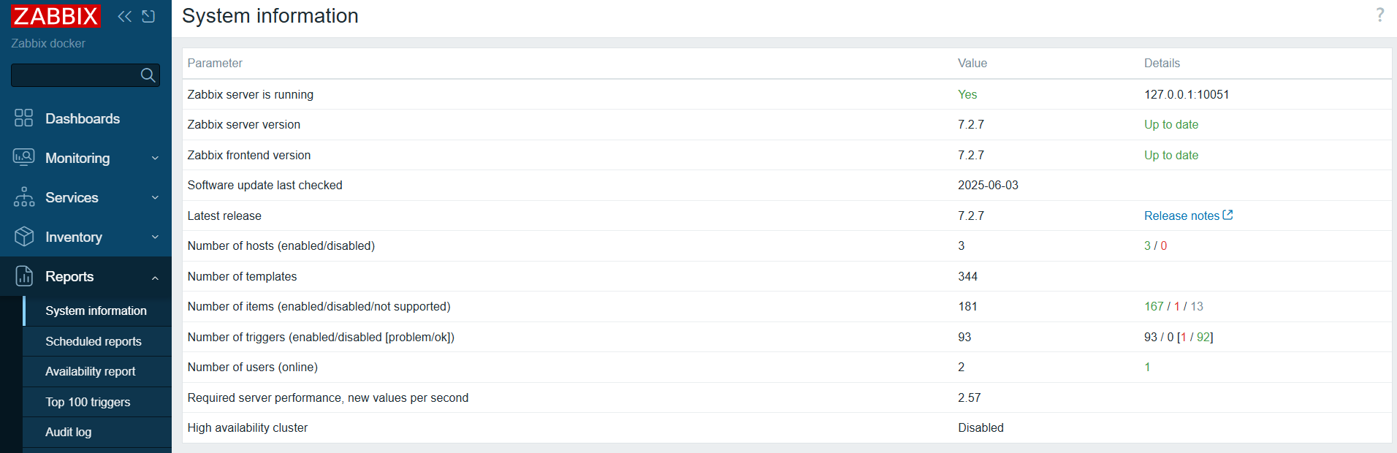Collapse the sidebar with double-chevron icon
Screen dimensions: 1397x453
(125, 16)
